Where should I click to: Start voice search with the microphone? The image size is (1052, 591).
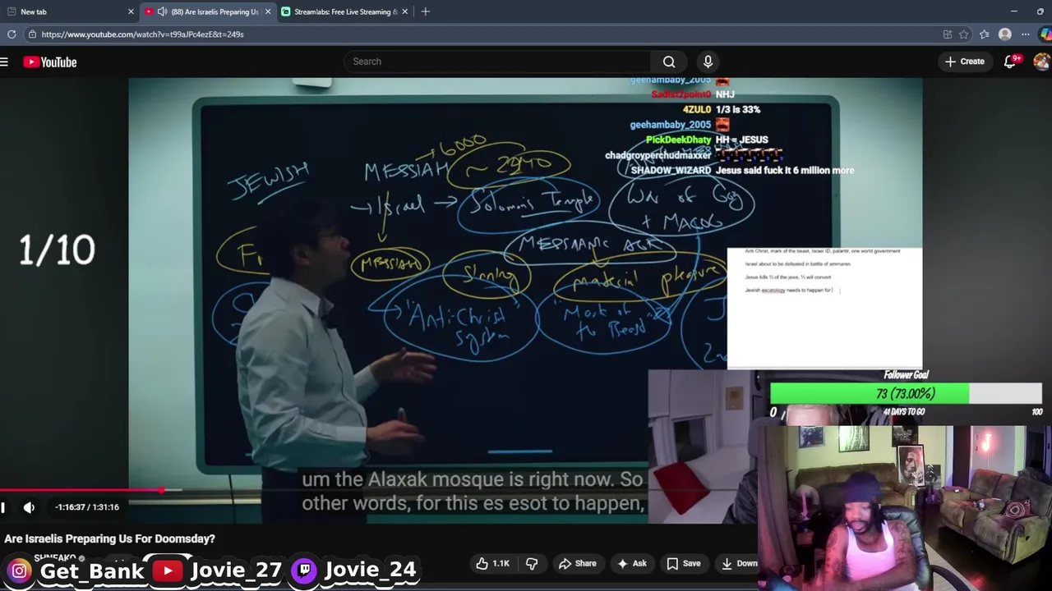coord(708,62)
